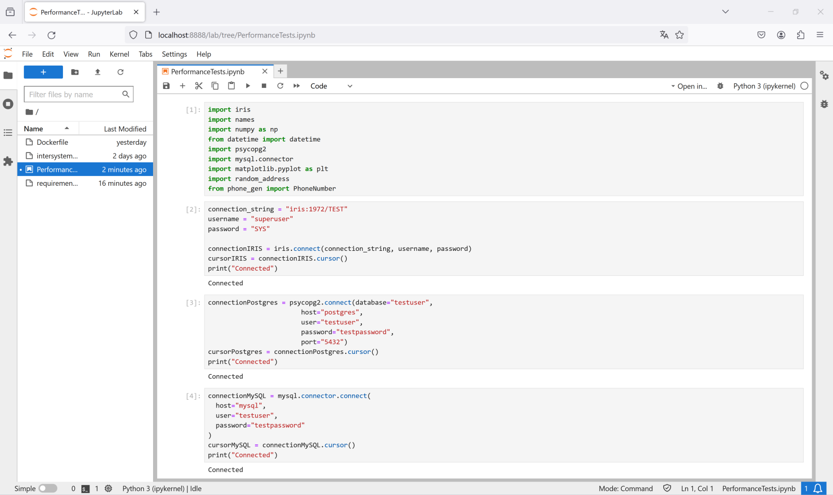833x495 pixels.
Task: Insert a cell below using plus icon
Action: click(x=182, y=86)
